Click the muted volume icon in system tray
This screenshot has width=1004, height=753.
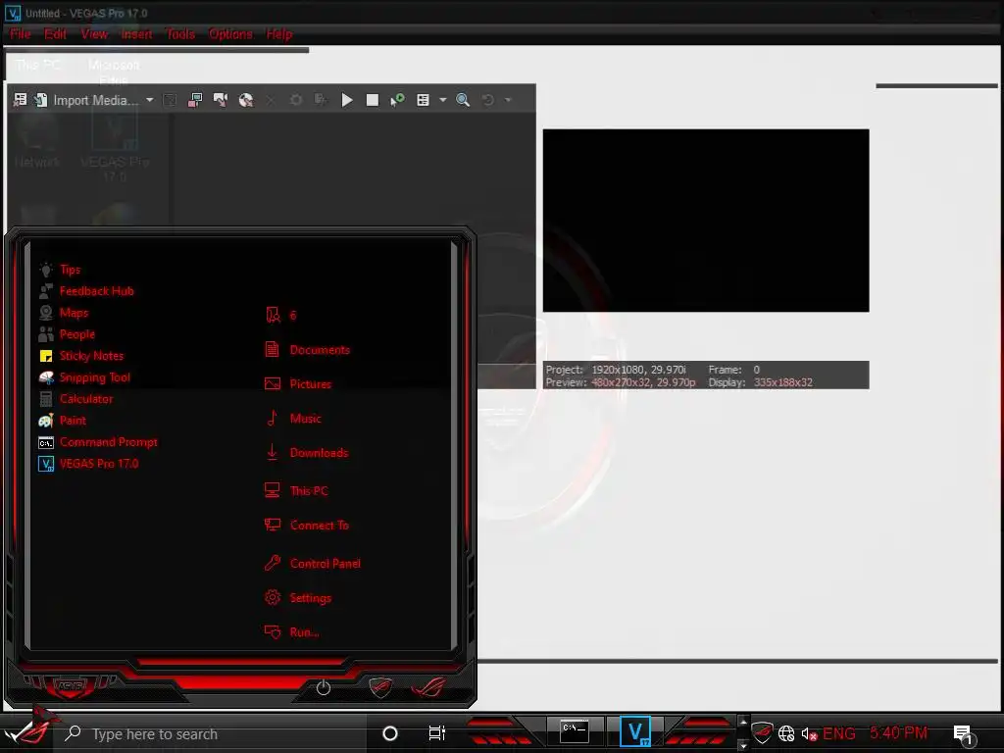tap(809, 733)
